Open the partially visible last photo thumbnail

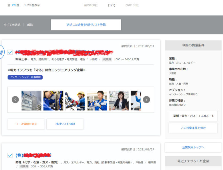(x=136, y=101)
